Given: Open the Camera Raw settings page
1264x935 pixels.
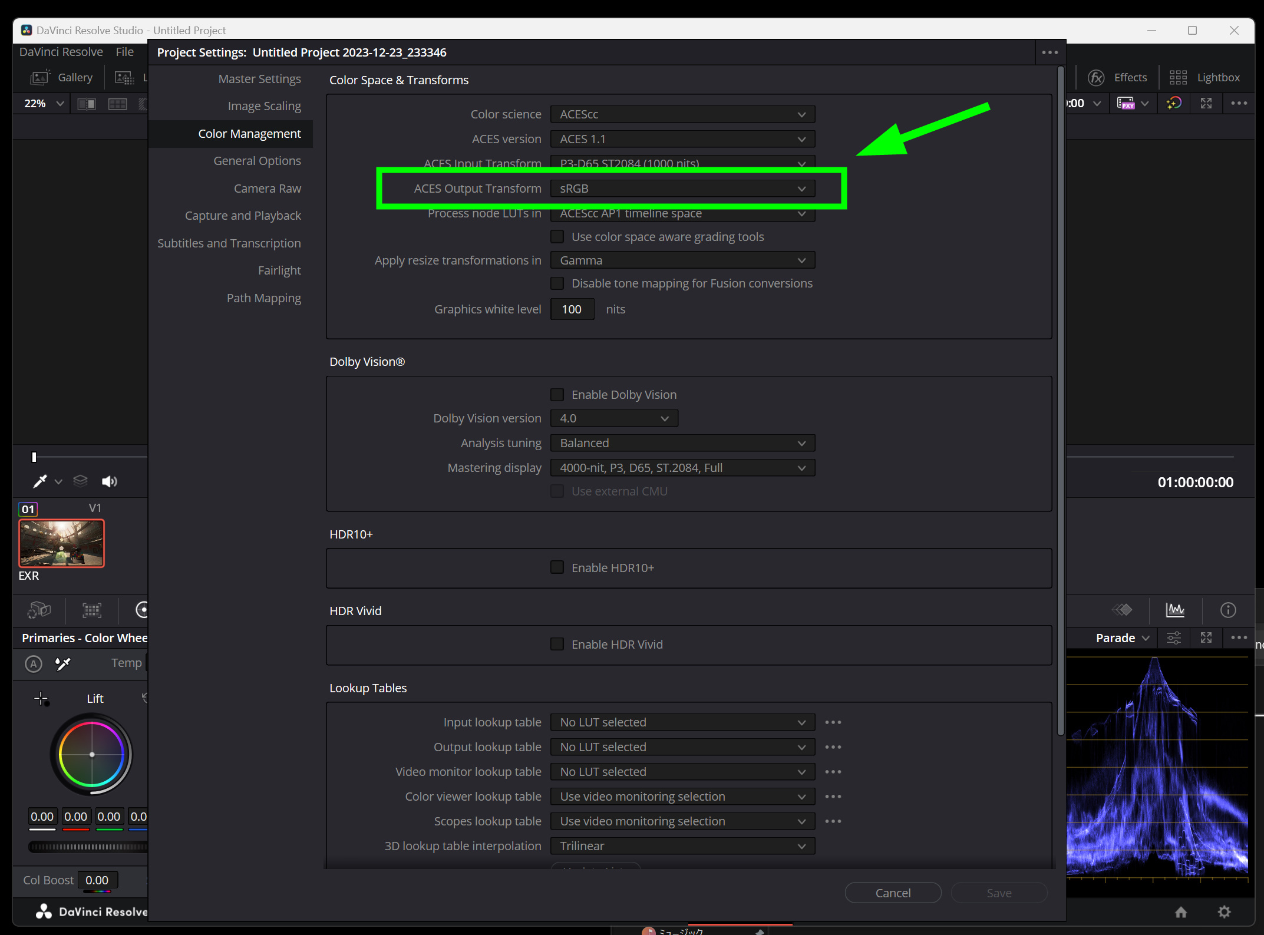Looking at the screenshot, I should tap(267, 189).
